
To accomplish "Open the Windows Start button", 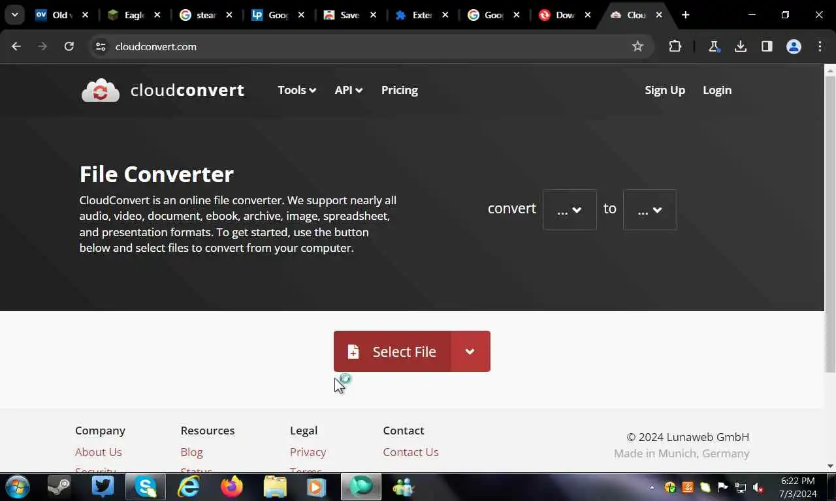I will [17, 487].
